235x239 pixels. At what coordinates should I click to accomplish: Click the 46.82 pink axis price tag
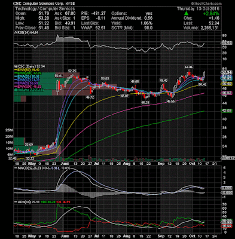227,93
